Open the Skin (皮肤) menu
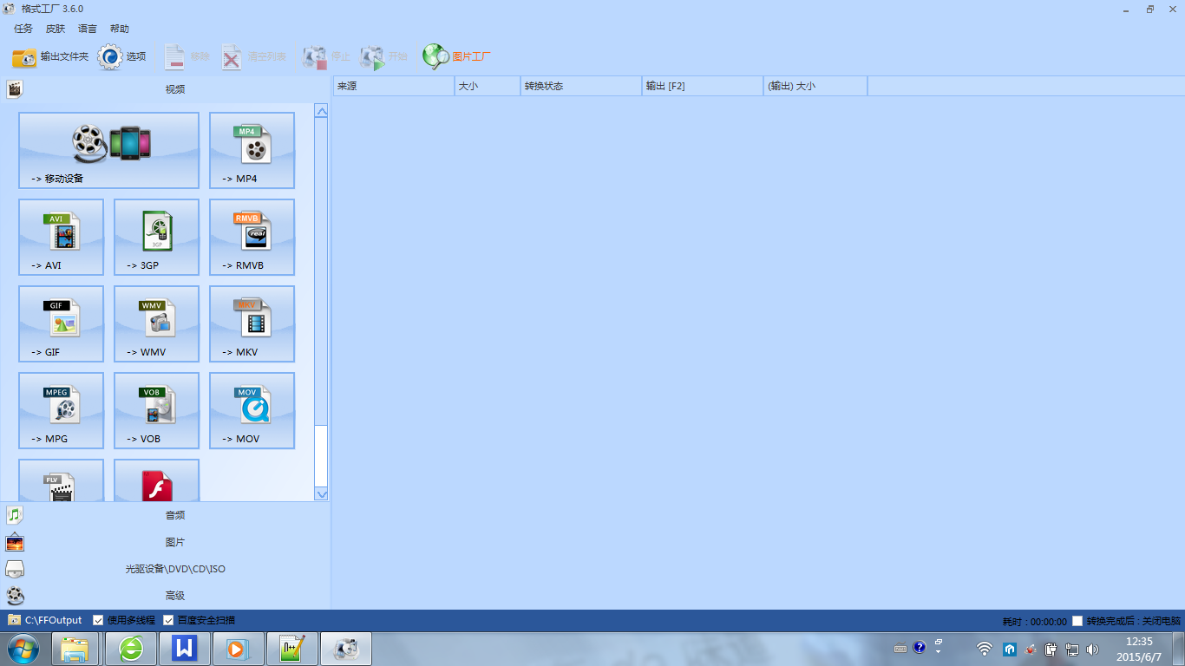 [x=56, y=29]
